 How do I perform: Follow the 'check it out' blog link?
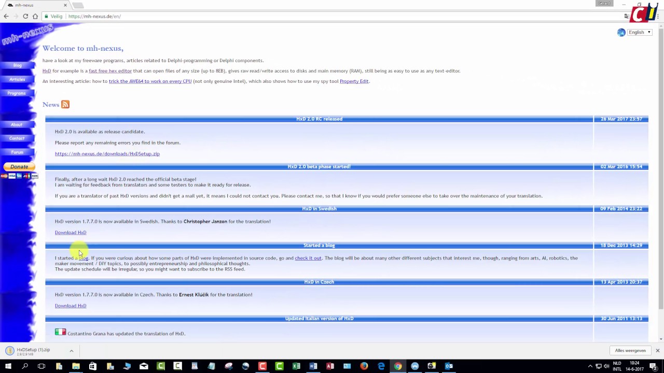click(308, 258)
